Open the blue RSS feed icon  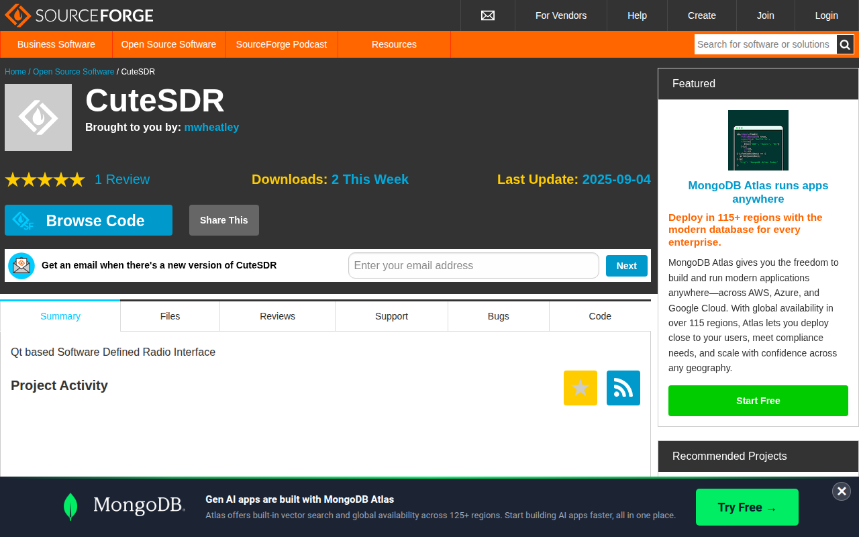623,388
